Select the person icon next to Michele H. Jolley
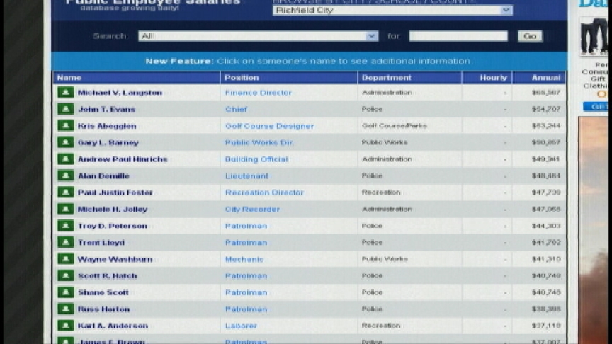The width and height of the screenshot is (612, 344). [66, 210]
